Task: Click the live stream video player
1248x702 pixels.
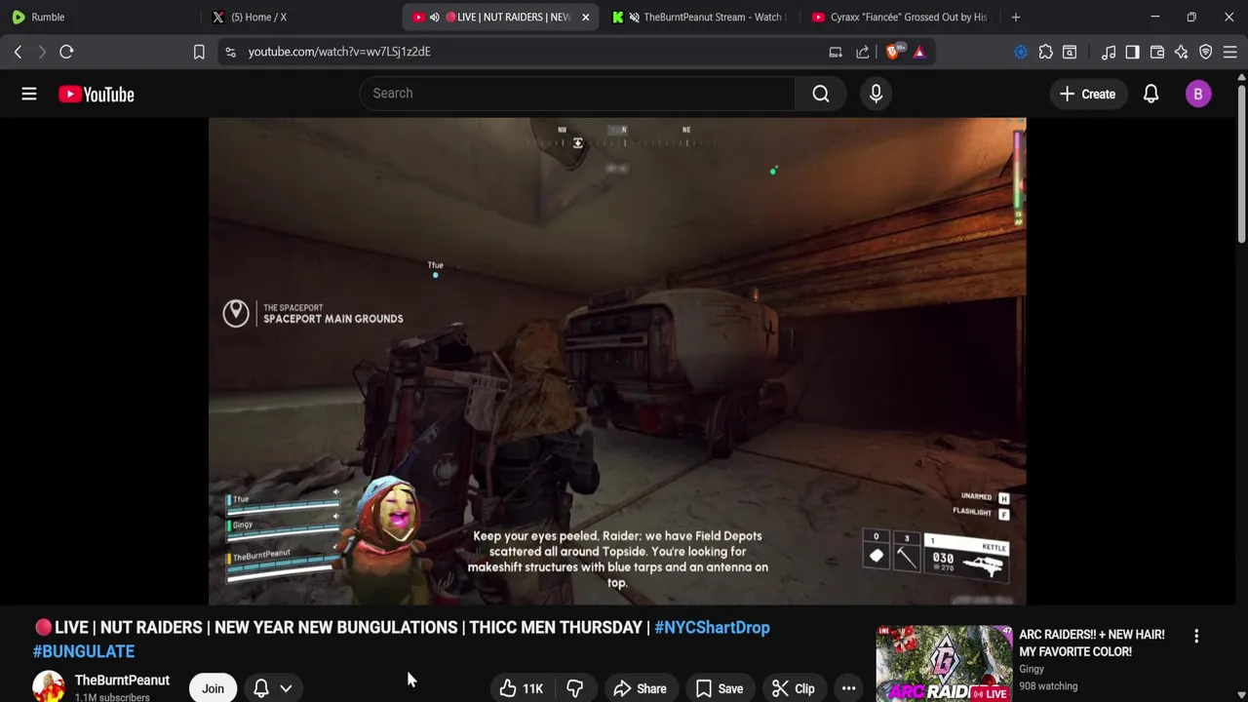Action: [617, 362]
